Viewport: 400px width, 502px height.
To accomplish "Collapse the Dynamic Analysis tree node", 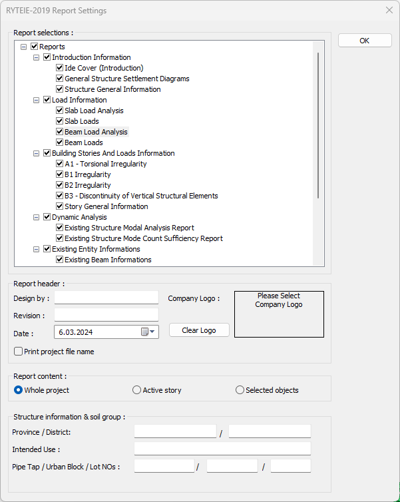I will click(x=37, y=217).
